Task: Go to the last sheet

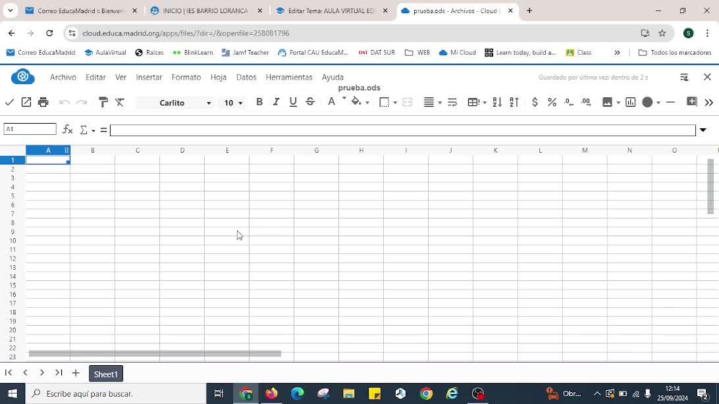Action: (x=59, y=373)
